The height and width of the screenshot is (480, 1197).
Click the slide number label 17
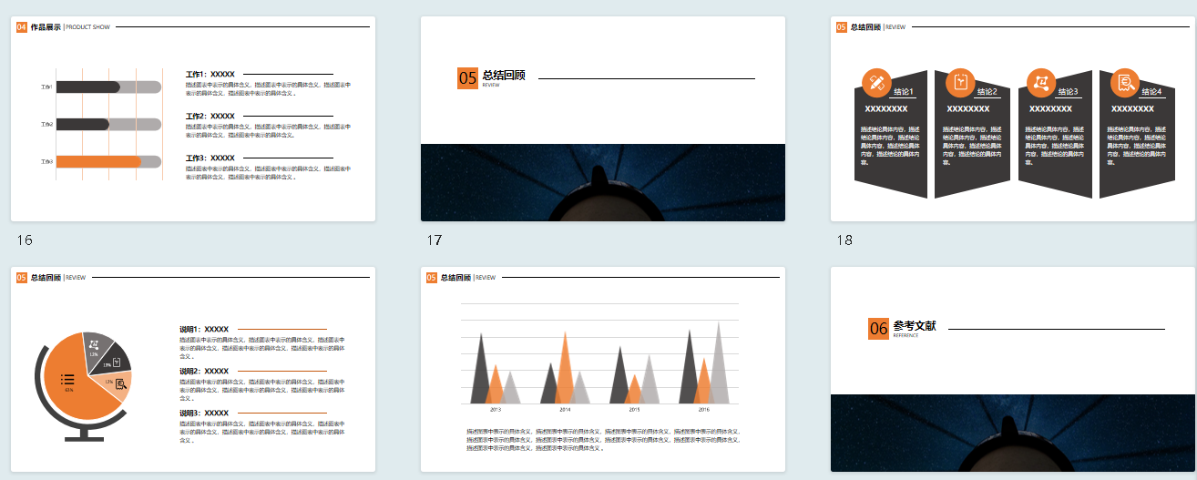pos(435,240)
